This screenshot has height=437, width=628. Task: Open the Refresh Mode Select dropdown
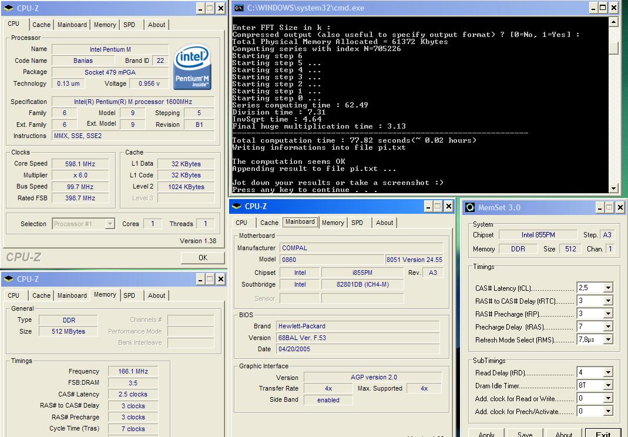(x=608, y=339)
